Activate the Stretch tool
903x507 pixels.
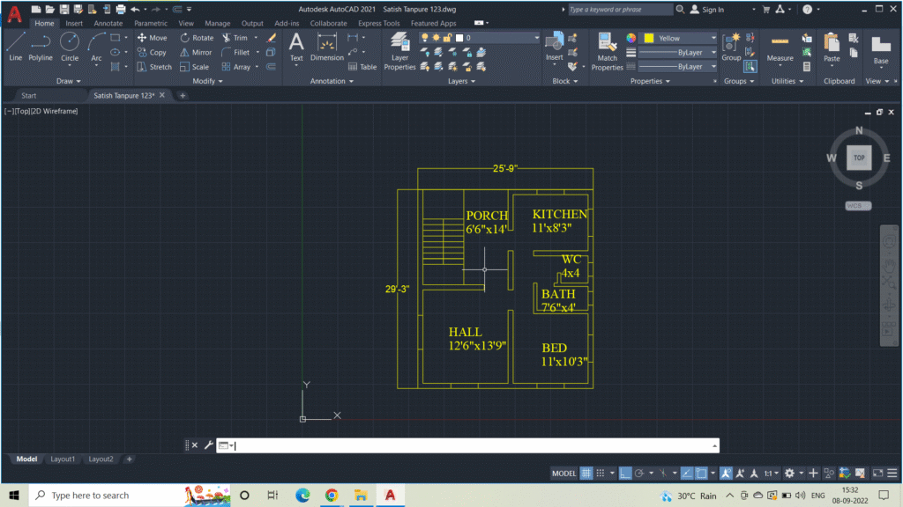coord(154,67)
